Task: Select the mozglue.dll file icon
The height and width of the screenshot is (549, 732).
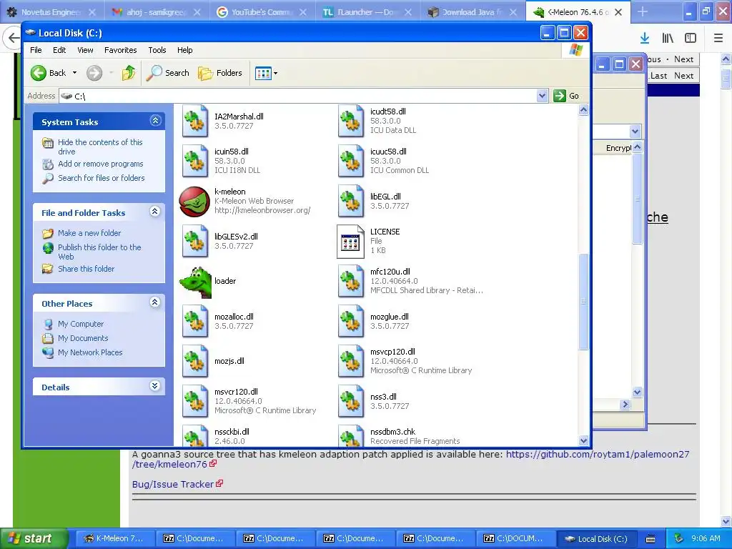Action: pyautogui.click(x=350, y=321)
